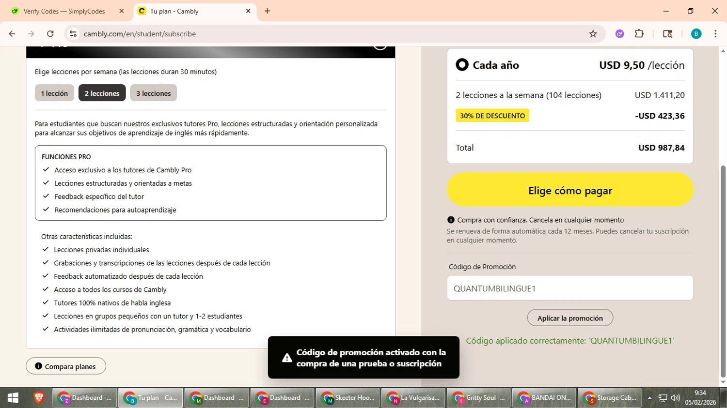
Task: Open the volume icon in system tray
Action: pyautogui.click(x=676, y=398)
